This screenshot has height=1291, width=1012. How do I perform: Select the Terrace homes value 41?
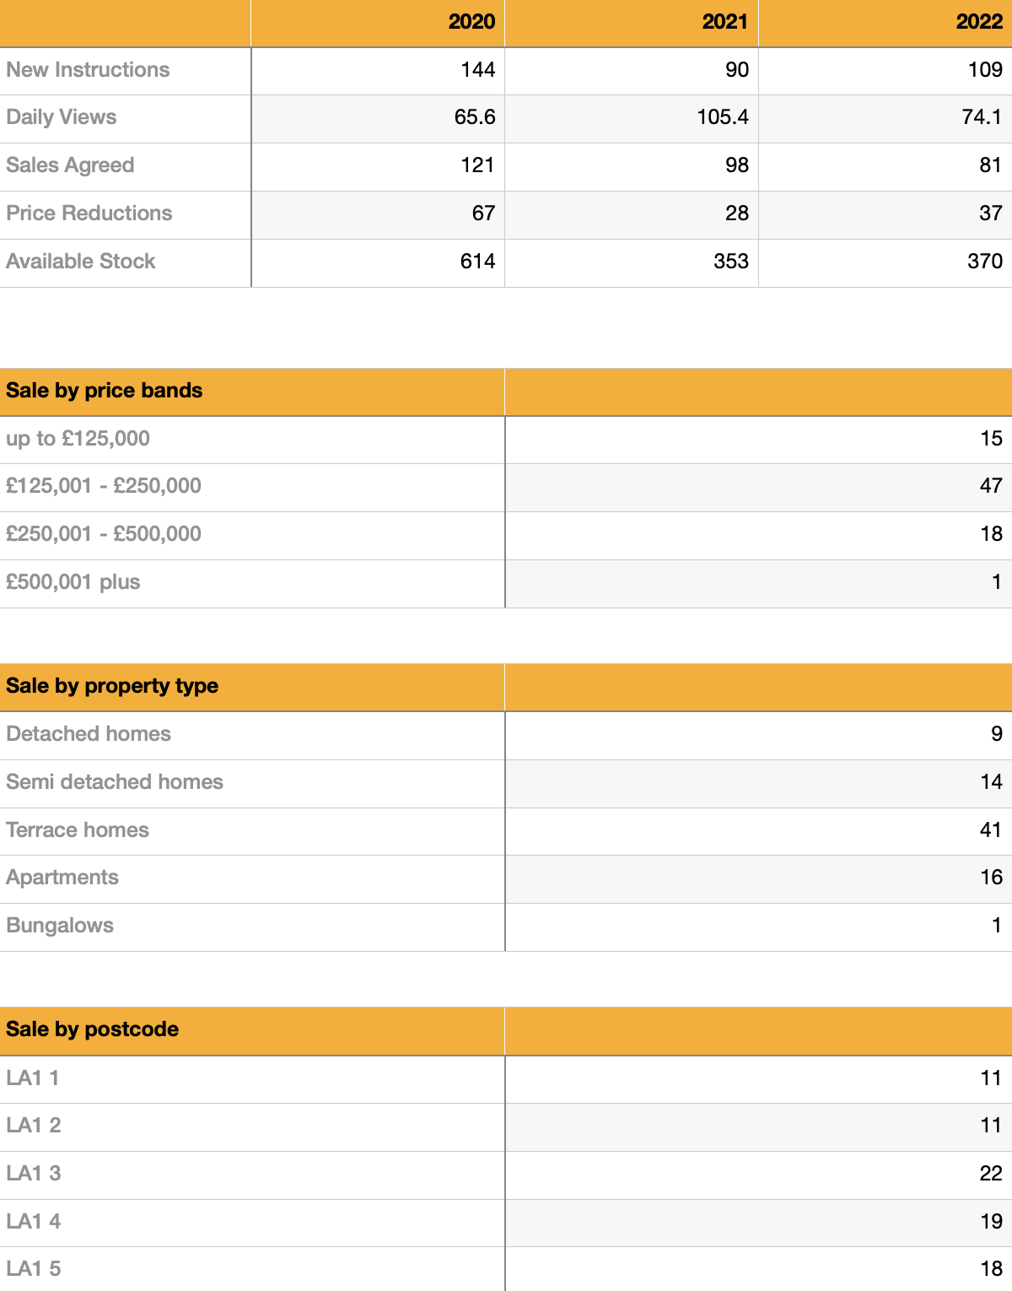990,830
